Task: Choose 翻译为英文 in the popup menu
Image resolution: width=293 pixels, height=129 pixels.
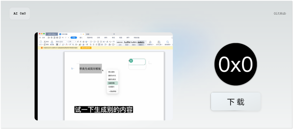Action: click(x=113, y=79)
